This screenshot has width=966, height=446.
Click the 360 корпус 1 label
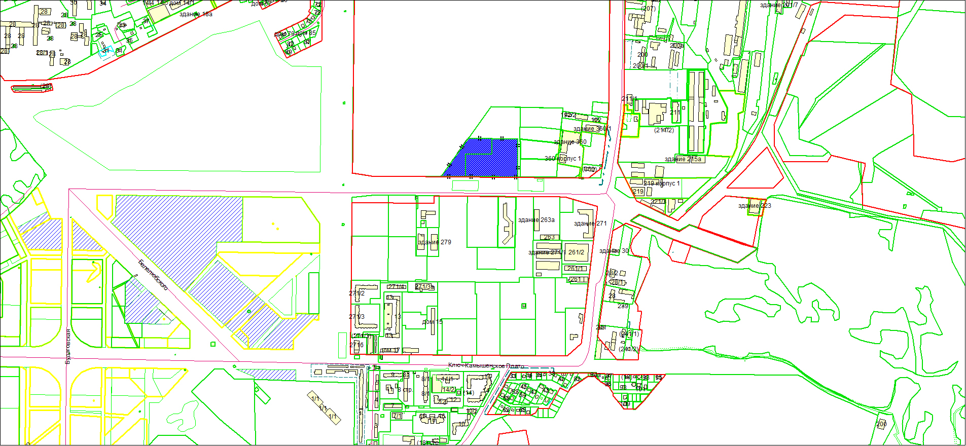563,159
